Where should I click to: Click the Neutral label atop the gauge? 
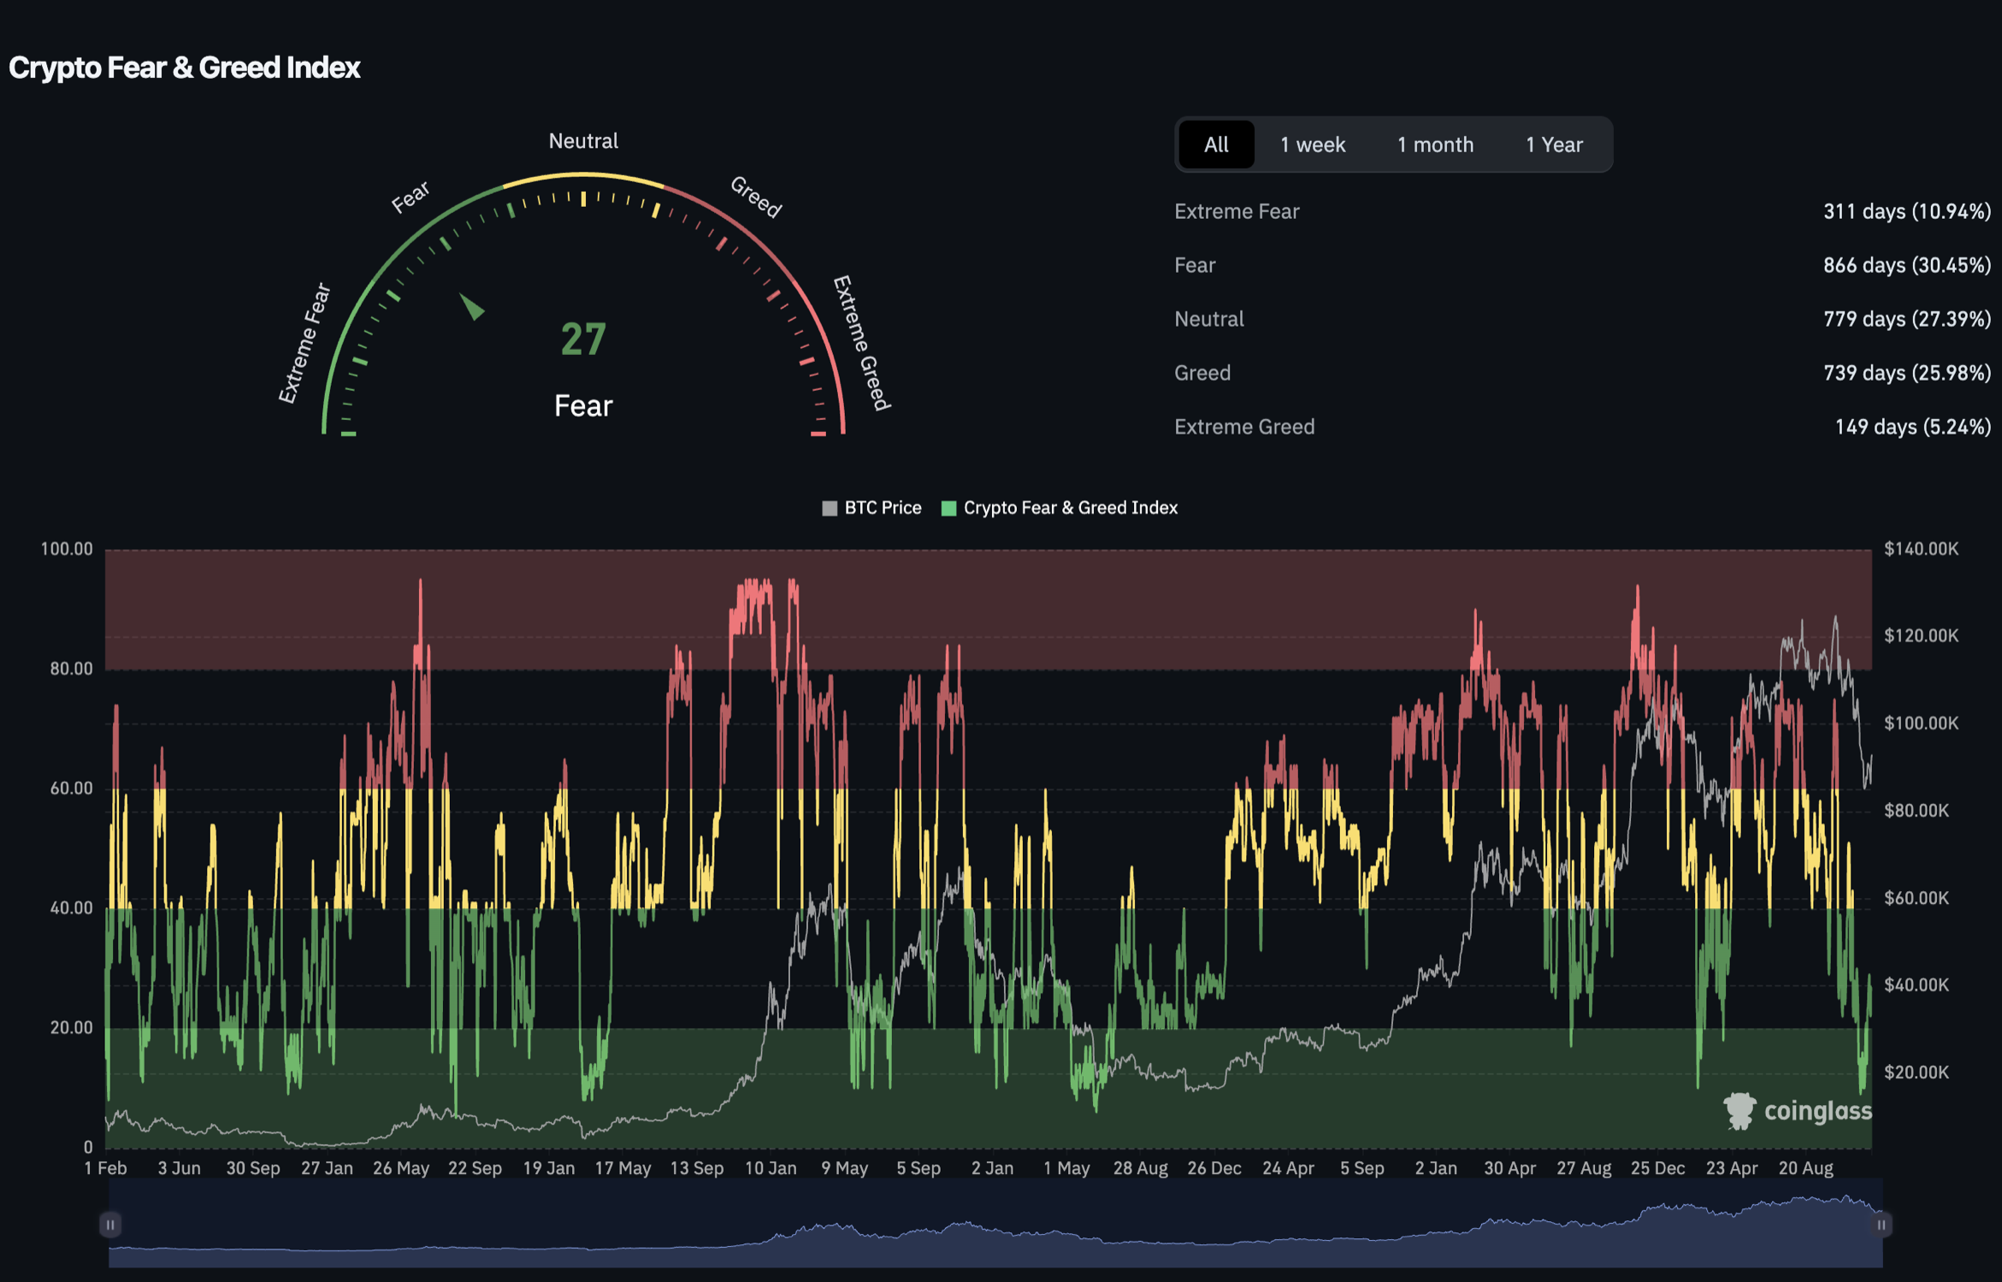(583, 141)
